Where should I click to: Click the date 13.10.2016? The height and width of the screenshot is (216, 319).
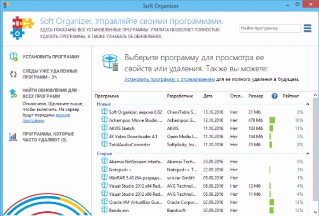[213, 112]
